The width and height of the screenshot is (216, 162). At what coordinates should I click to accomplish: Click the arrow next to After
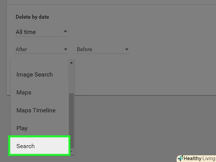(66, 49)
